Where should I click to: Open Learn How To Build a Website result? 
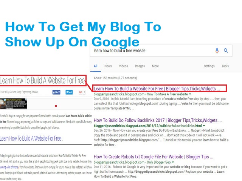(x=157, y=89)
